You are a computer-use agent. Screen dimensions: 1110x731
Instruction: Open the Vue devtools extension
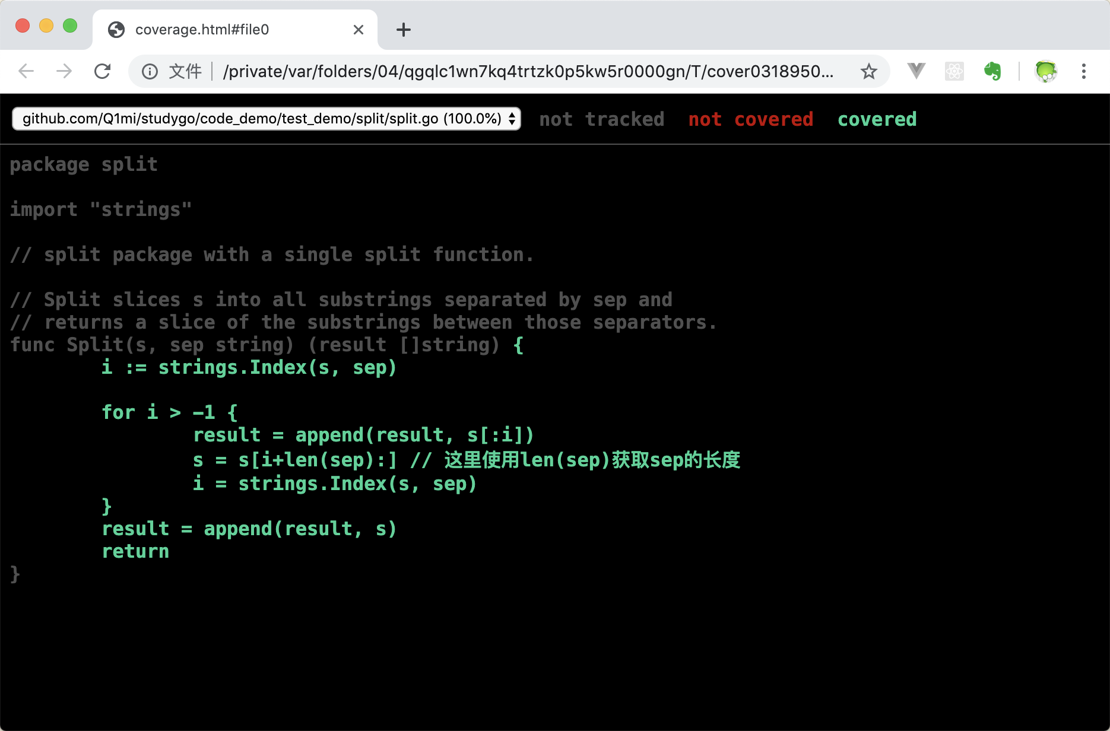coord(916,71)
